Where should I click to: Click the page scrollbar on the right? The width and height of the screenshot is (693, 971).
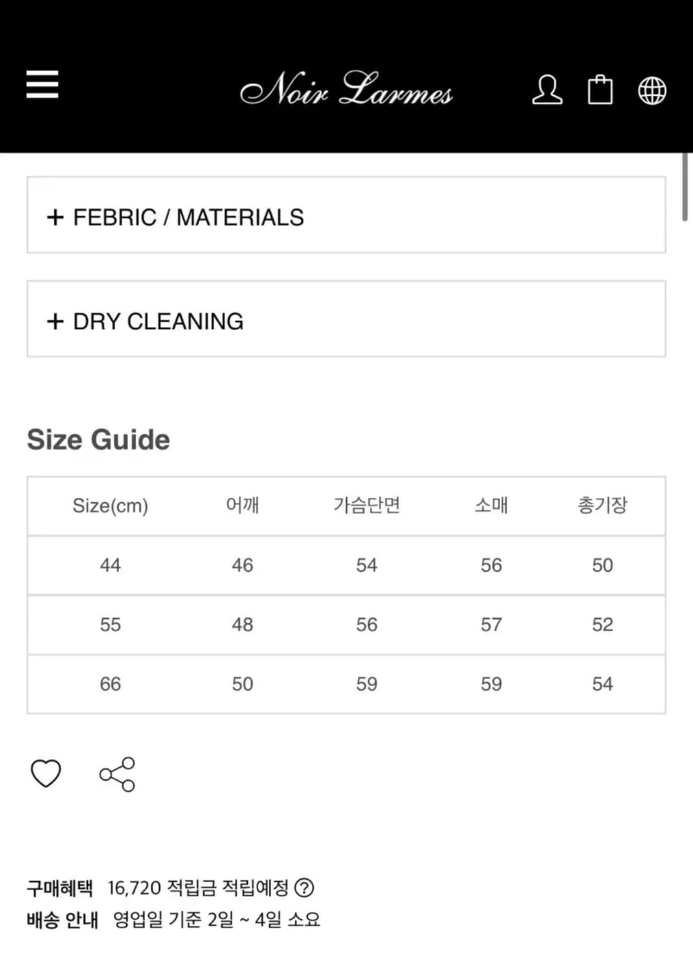685,188
